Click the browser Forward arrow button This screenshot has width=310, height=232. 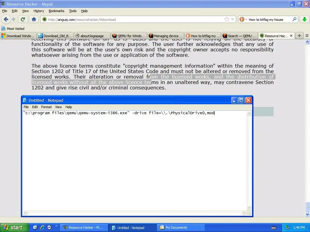pos(13,19)
